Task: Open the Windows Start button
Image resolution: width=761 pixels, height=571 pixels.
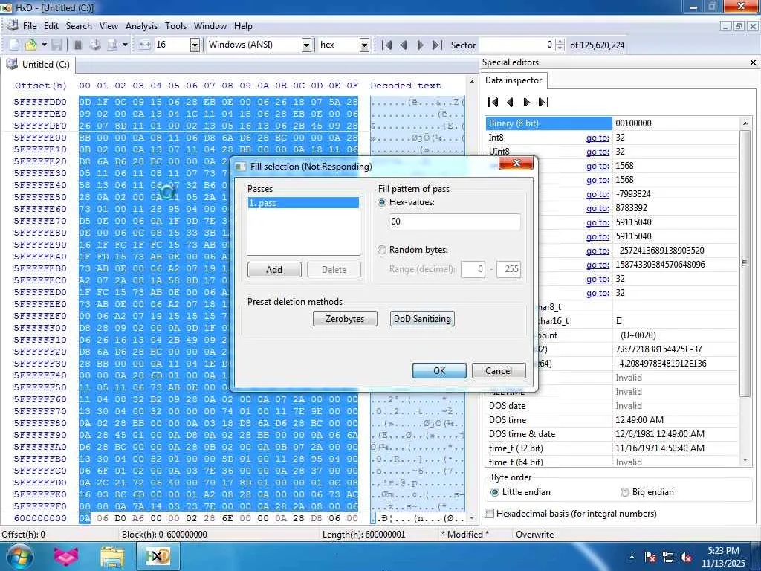Action: coord(19,556)
